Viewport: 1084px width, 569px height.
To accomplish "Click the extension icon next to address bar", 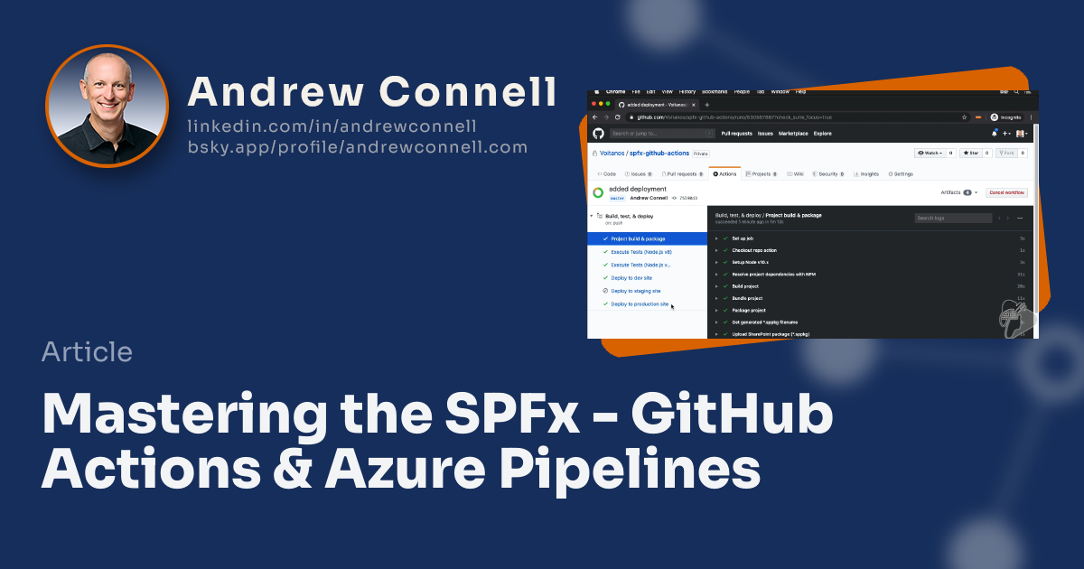I will click(977, 117).
